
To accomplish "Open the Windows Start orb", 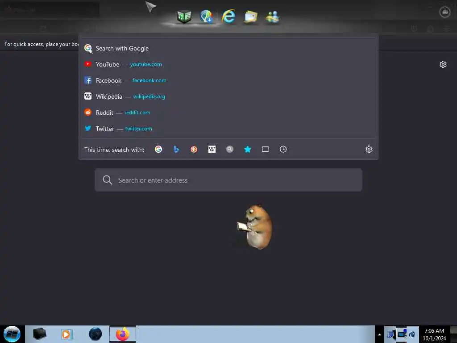I will (12, 334).
